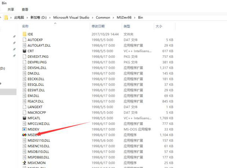227x168 pixels.
Task: Navigate to Microsoft Visual Studio breadcrumb
Action: [71, 17]
